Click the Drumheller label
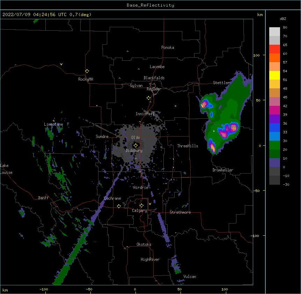 pos(223,170)
